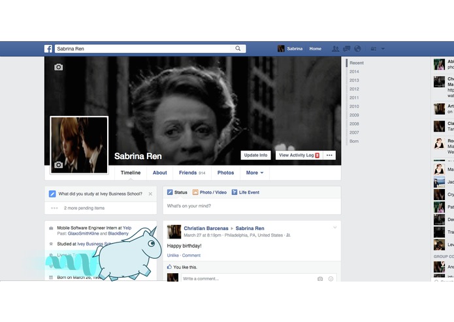Click Comment link on the birthday post
454x322 pixels.
coord(191,256)
